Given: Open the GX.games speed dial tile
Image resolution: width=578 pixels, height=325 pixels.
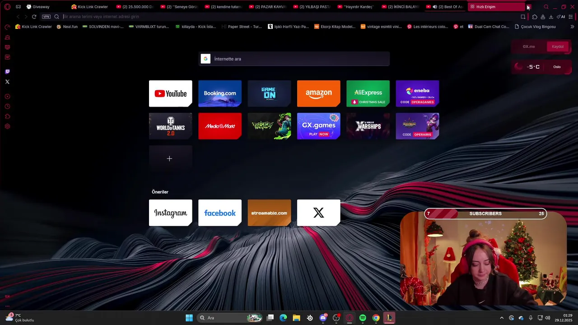Looking at the screenshot, I should 319,126.
